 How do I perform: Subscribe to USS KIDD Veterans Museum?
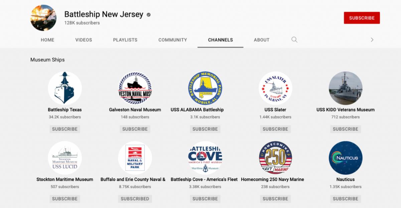point(346,129)
